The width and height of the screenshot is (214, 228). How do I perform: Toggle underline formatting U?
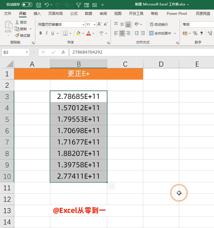(53, 33)
